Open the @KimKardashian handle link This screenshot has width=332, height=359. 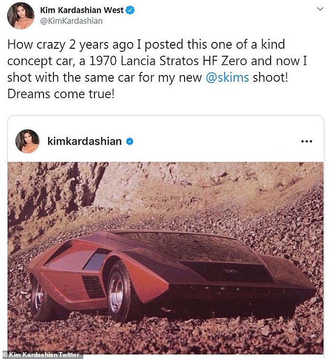(x=71, y=21)
